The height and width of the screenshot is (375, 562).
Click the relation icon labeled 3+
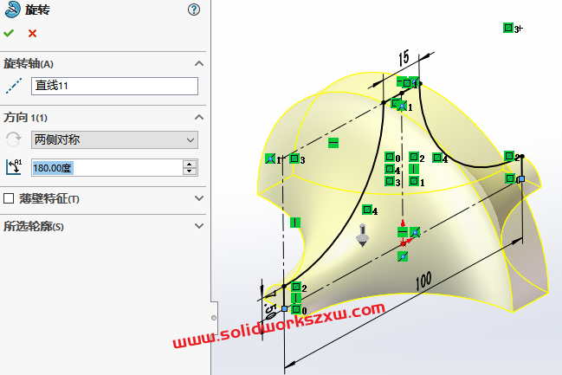508,28
